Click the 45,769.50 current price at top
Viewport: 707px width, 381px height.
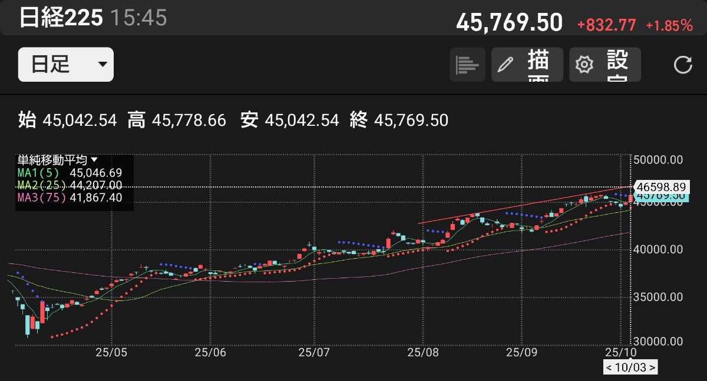point(509,24)
